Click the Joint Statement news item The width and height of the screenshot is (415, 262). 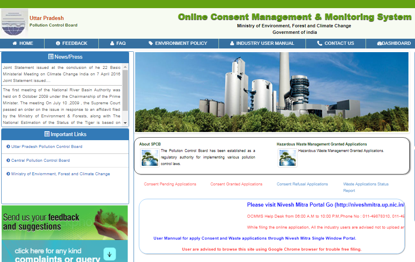[62, 74]
